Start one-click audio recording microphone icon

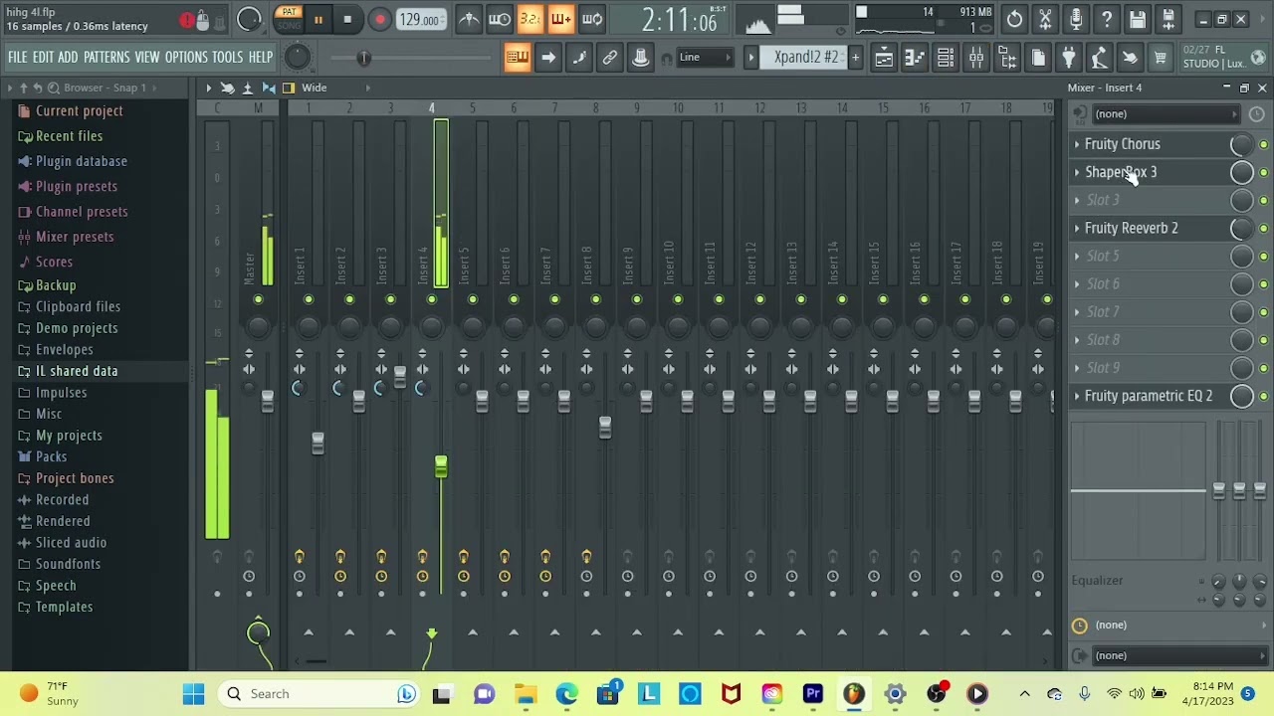point(1076,19)
